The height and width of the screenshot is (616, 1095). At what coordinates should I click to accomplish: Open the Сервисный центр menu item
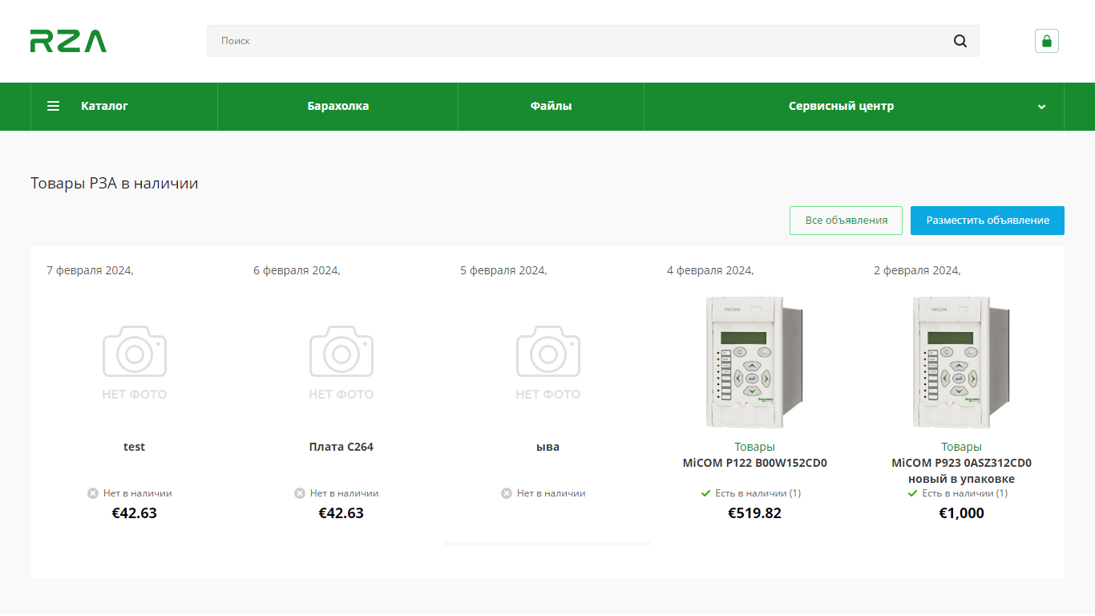[841, 106]
